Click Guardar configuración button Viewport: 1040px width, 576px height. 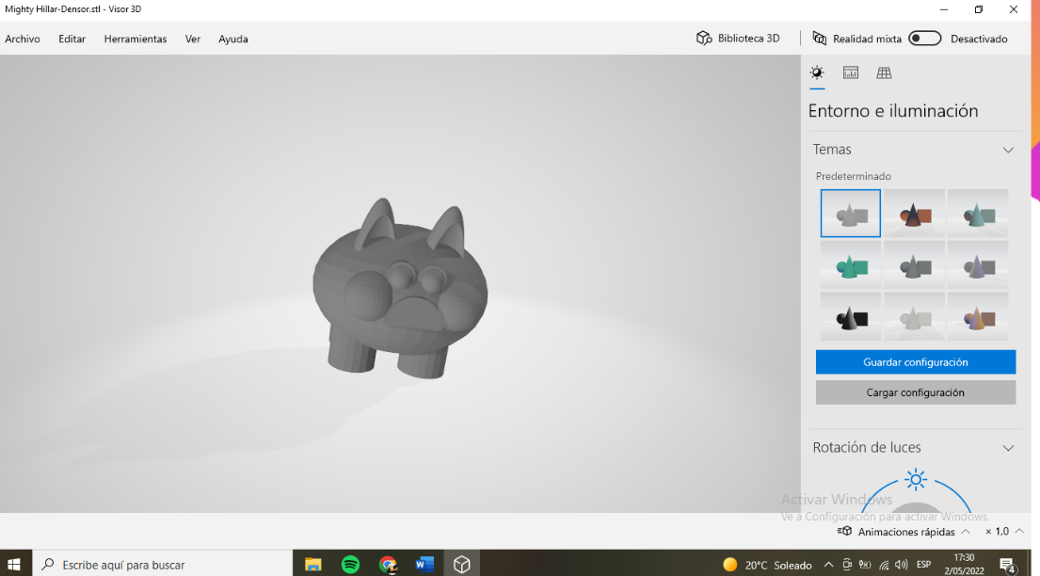pyautogui.click(x=915, y=362)
